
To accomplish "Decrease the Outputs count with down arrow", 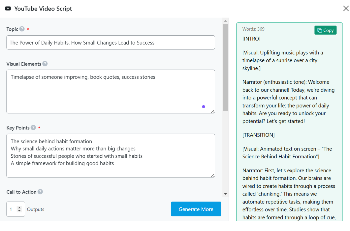I will point(19,211).
